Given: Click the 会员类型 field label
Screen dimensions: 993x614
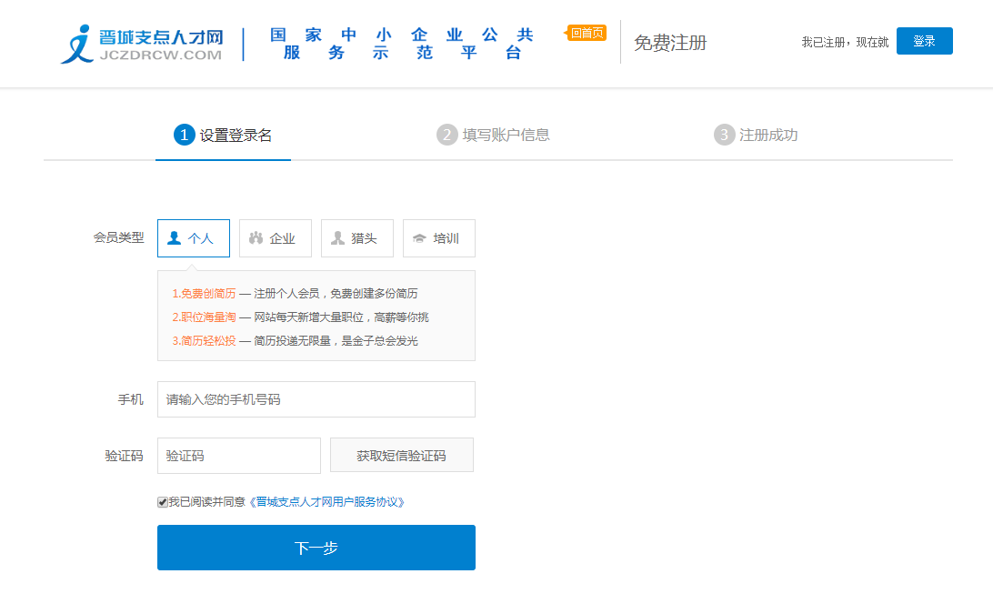Looking at the screenshot, I should [x=118, y=237].
